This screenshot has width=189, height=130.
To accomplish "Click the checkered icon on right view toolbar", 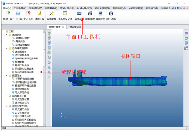I will pos(186,48).
